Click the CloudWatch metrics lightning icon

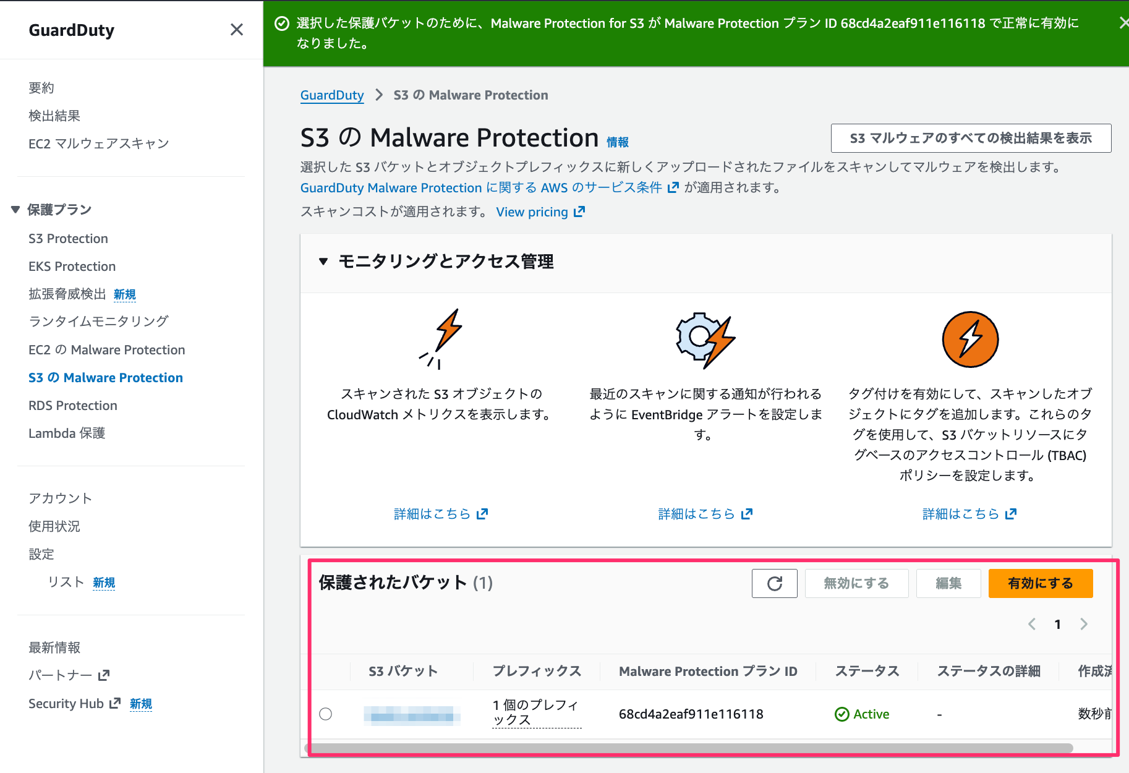(x=440, y=339)
